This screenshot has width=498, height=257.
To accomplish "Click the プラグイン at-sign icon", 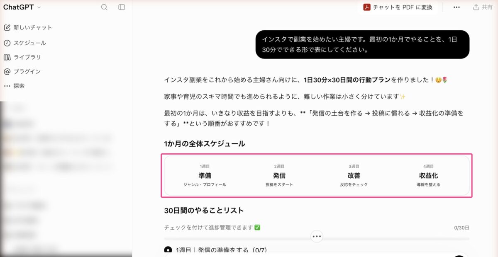I will (7, 71).
